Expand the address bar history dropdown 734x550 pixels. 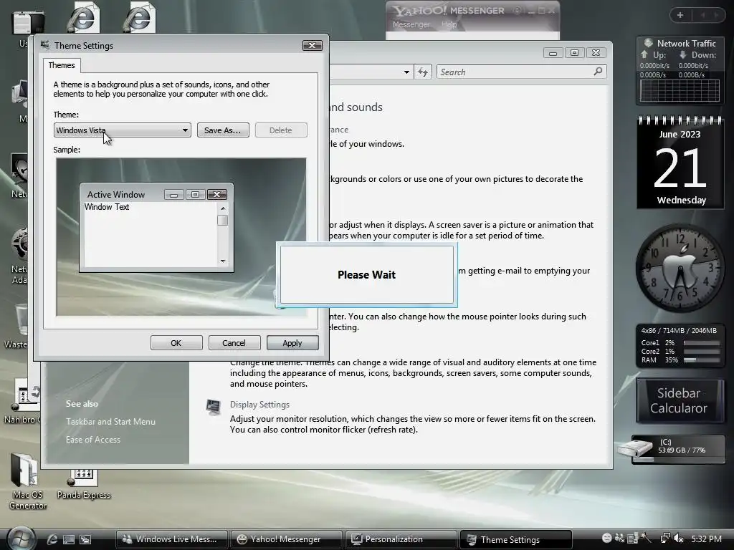(x=406, y=72)
